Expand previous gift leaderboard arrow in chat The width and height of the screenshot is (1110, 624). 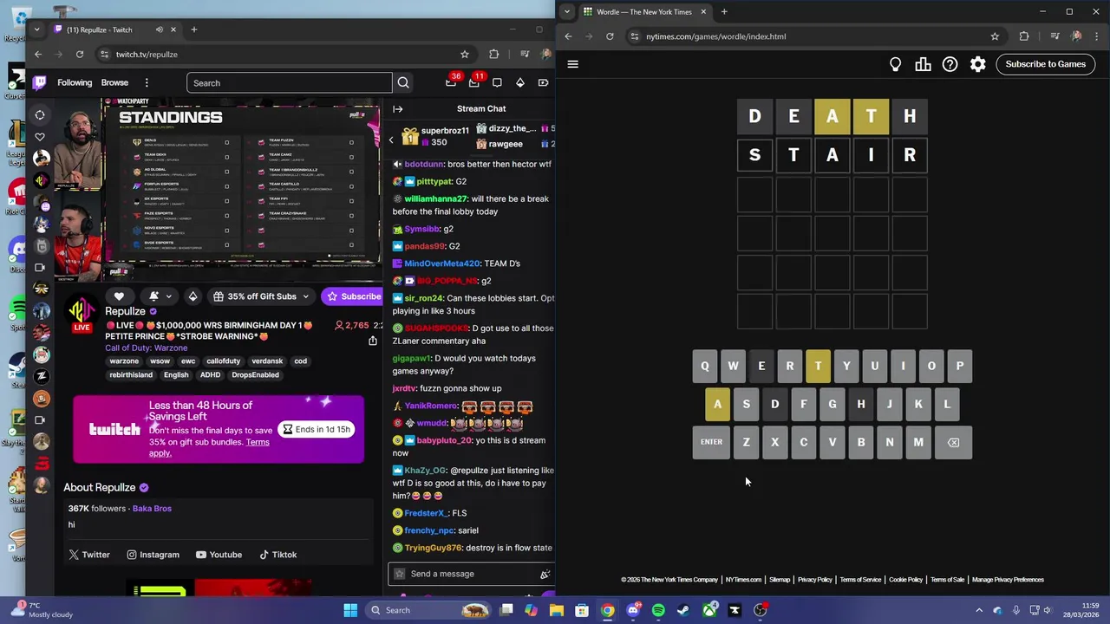click(391, 140)
